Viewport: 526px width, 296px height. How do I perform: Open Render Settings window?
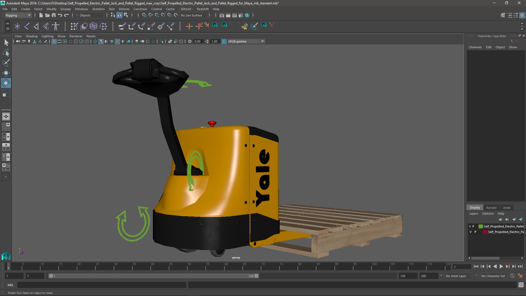point(241,15)
